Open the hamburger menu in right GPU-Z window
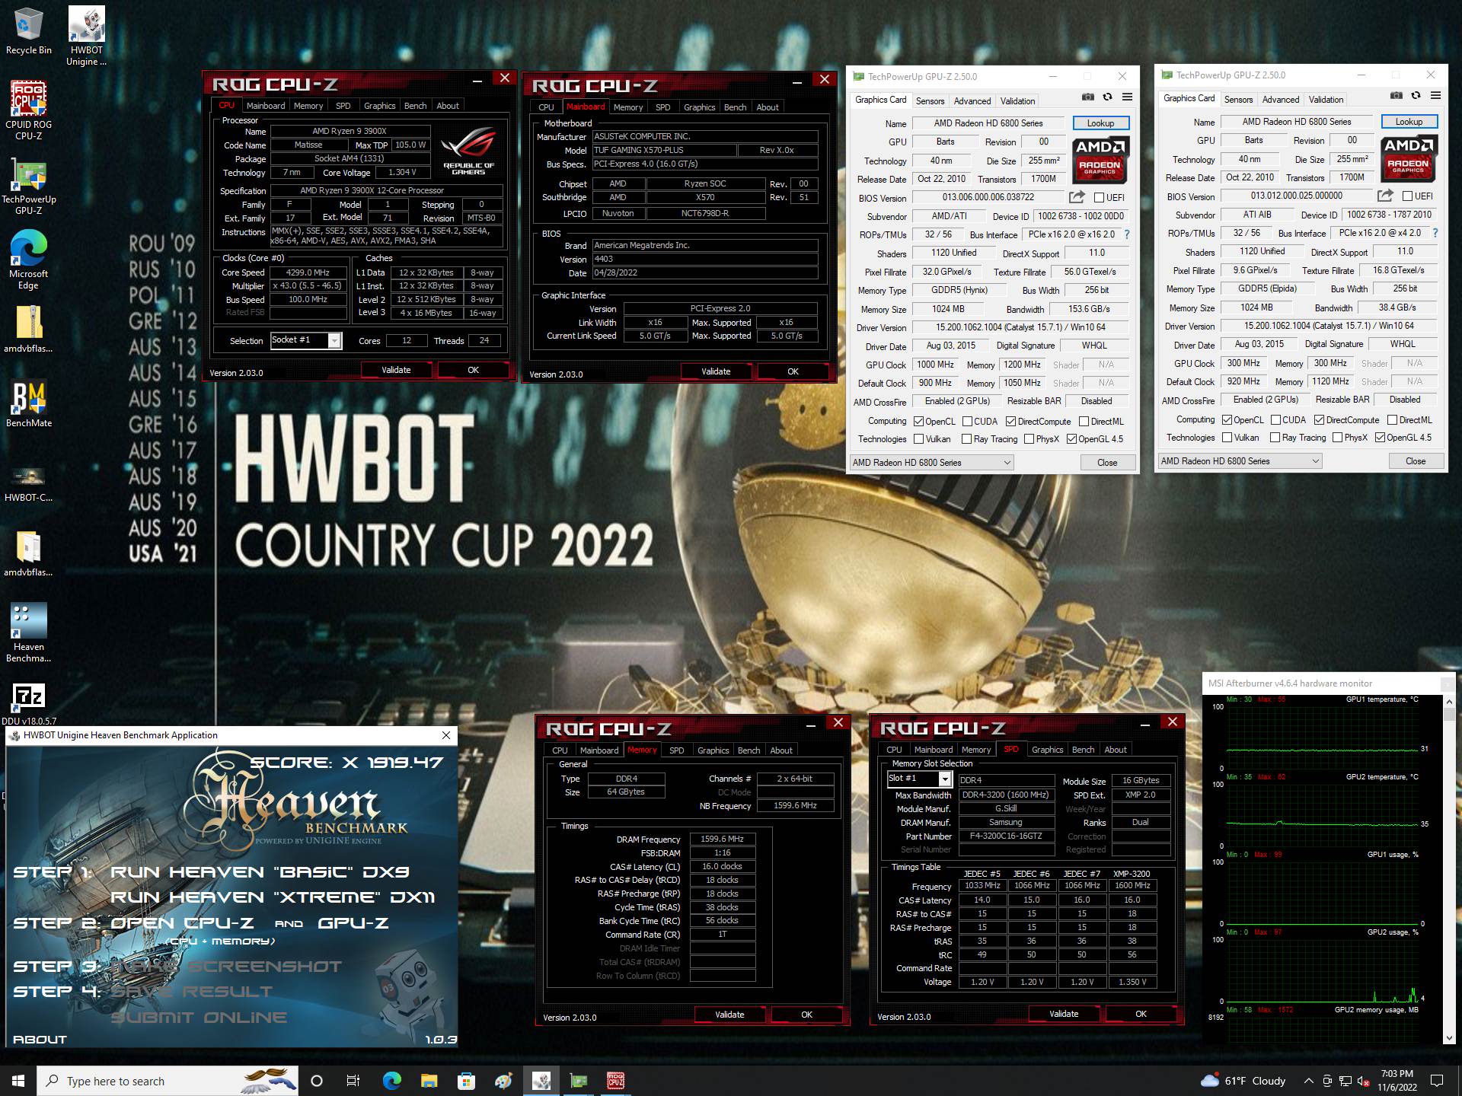Screen dimensions: 1462x1096 1435,96
